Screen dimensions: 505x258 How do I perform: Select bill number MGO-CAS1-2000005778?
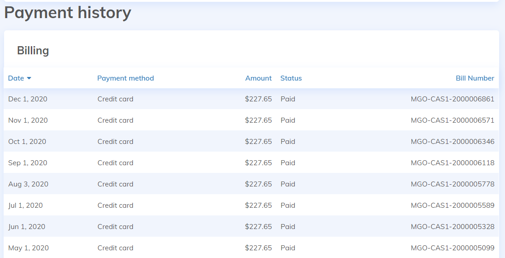tap(452, 184)
